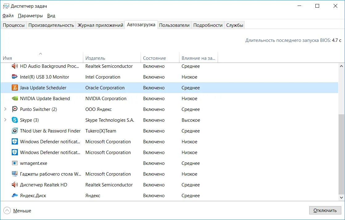Click the Skype icon

(x=14, y=120)
